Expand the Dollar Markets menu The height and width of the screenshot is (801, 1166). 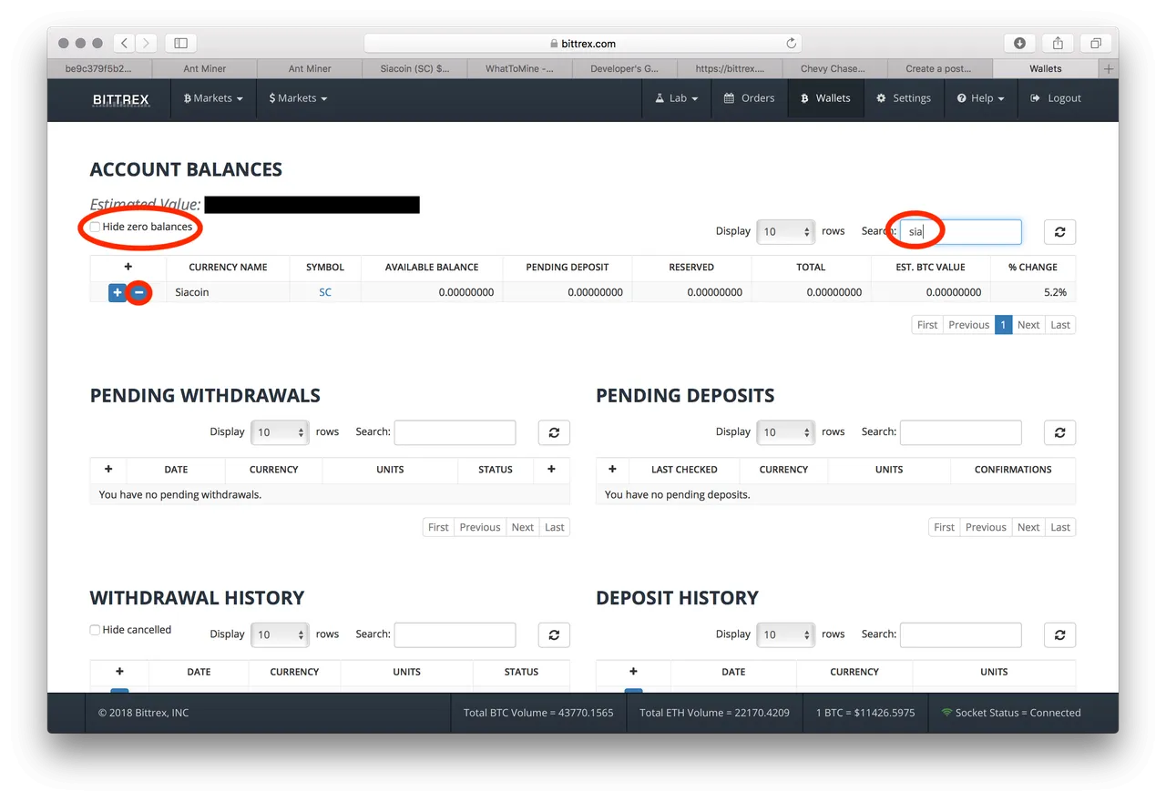pyautogui.click(x=298, y=98)
